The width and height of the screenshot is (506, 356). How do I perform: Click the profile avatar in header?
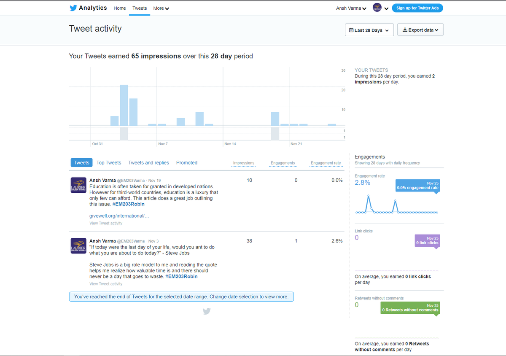tap(377, 8)
